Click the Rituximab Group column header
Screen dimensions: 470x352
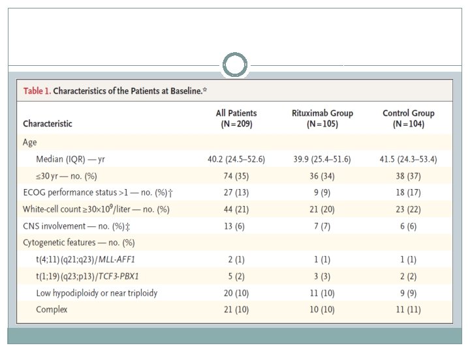tap(322, 118)
